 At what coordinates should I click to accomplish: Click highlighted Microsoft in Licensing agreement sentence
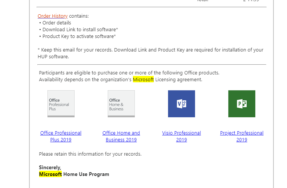(143, 79)
